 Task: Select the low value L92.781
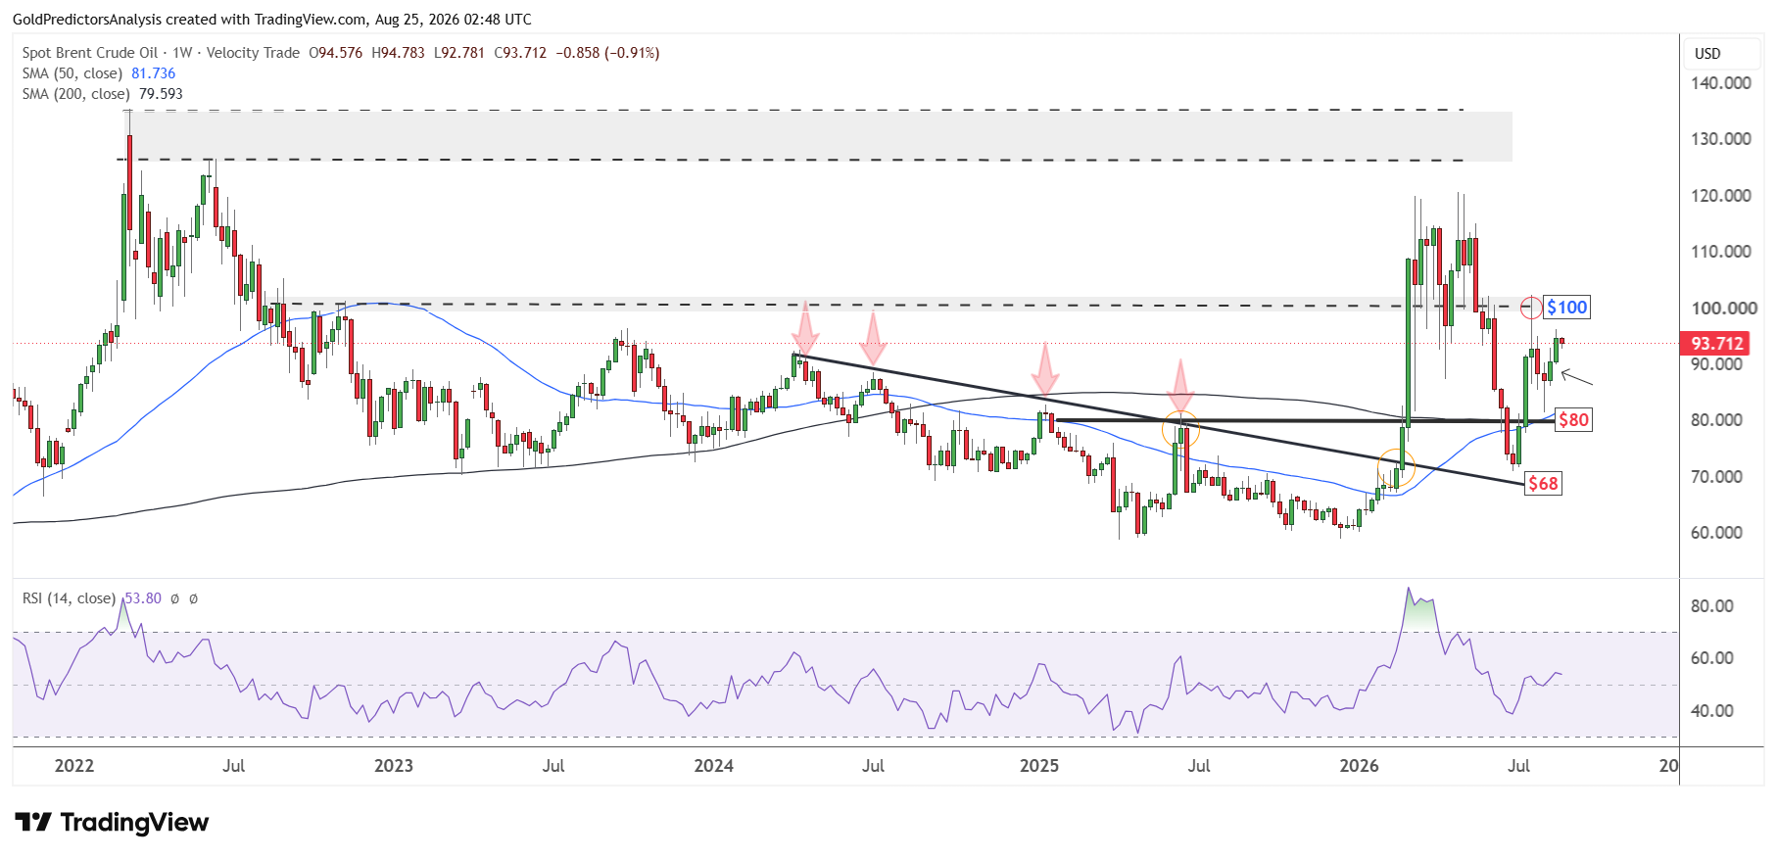(x=459, y=53)
